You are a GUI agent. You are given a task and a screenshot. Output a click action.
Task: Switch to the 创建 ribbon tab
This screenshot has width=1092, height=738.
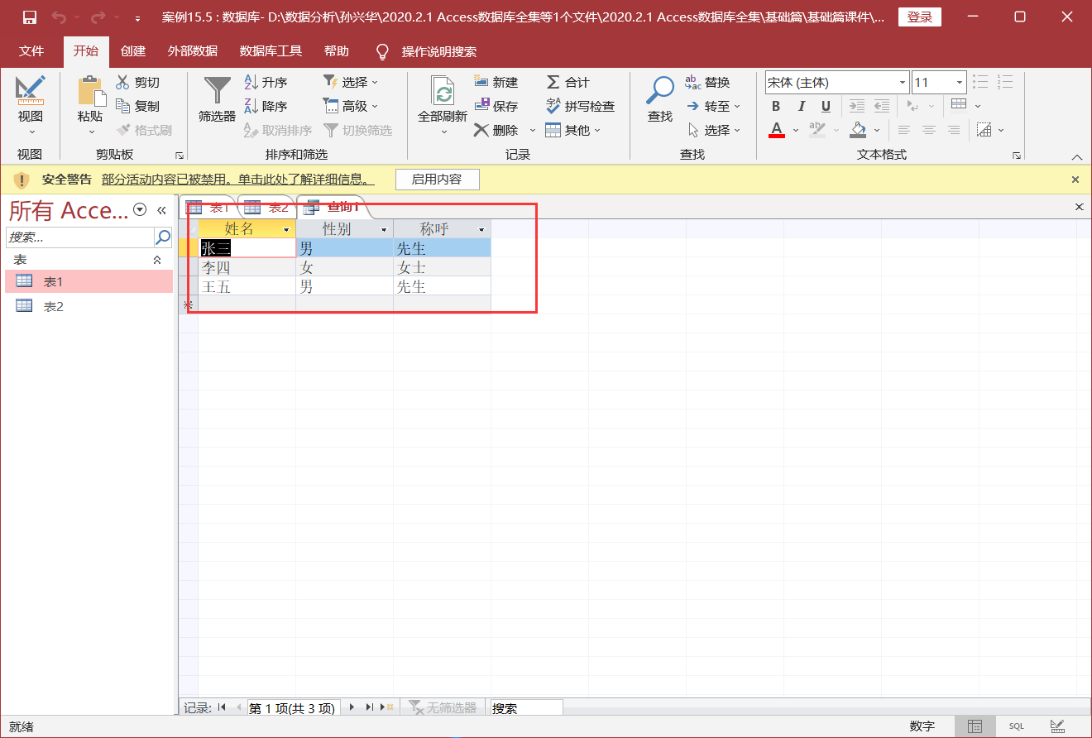pos(133,51)
